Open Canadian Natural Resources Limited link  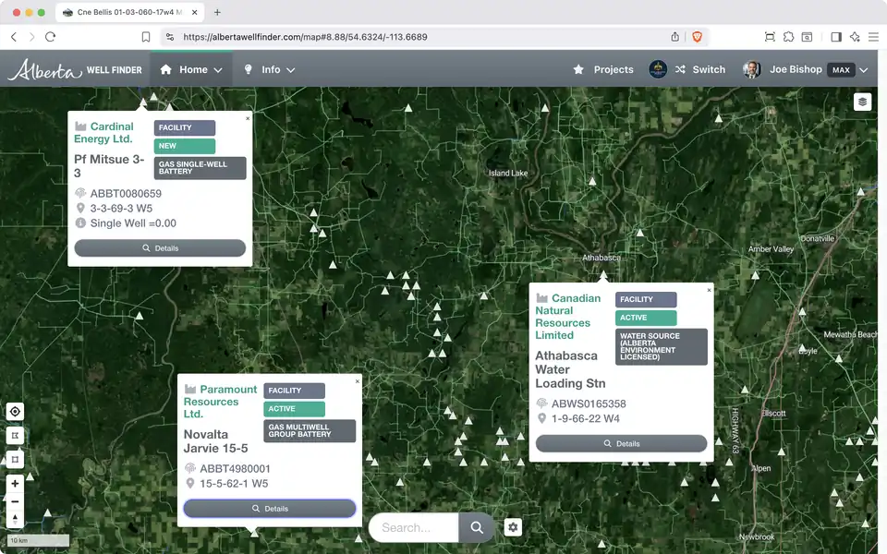tap(568, 317)
